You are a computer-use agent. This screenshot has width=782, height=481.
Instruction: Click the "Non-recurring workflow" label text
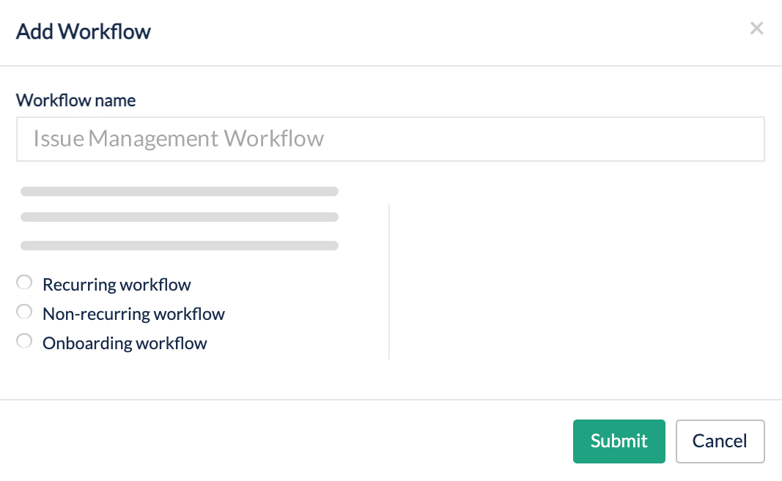(133, 314)
